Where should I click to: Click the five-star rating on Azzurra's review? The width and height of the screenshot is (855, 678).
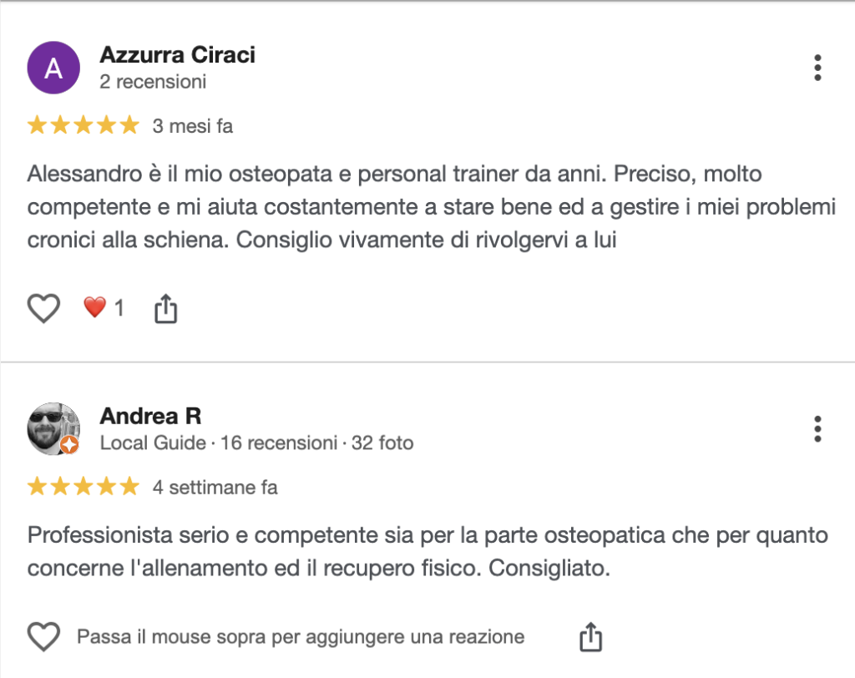pyautogui.click(x=83, y=126)
